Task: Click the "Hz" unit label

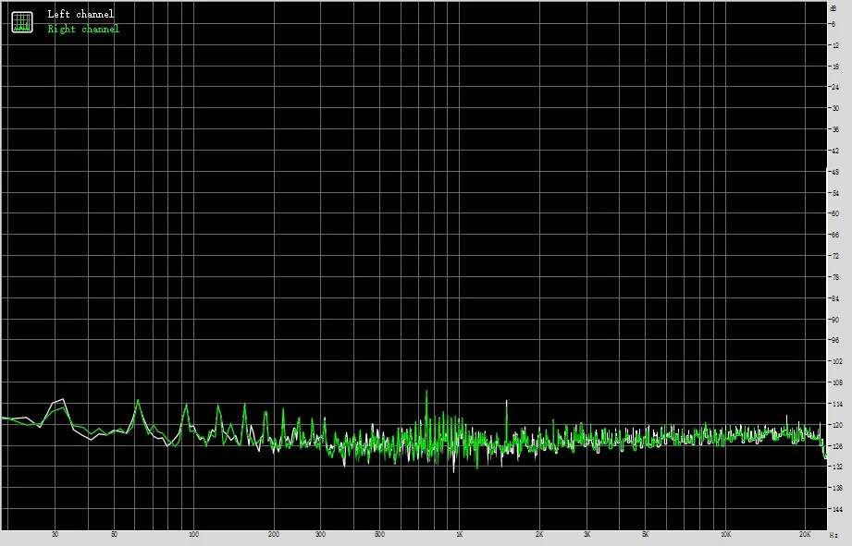Action: tap(833, 535)
